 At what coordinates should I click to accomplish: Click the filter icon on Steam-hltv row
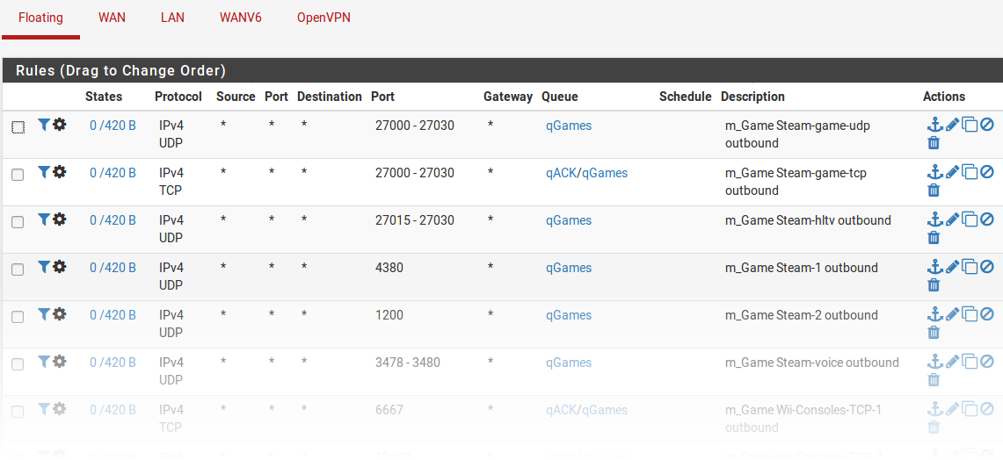44,219
